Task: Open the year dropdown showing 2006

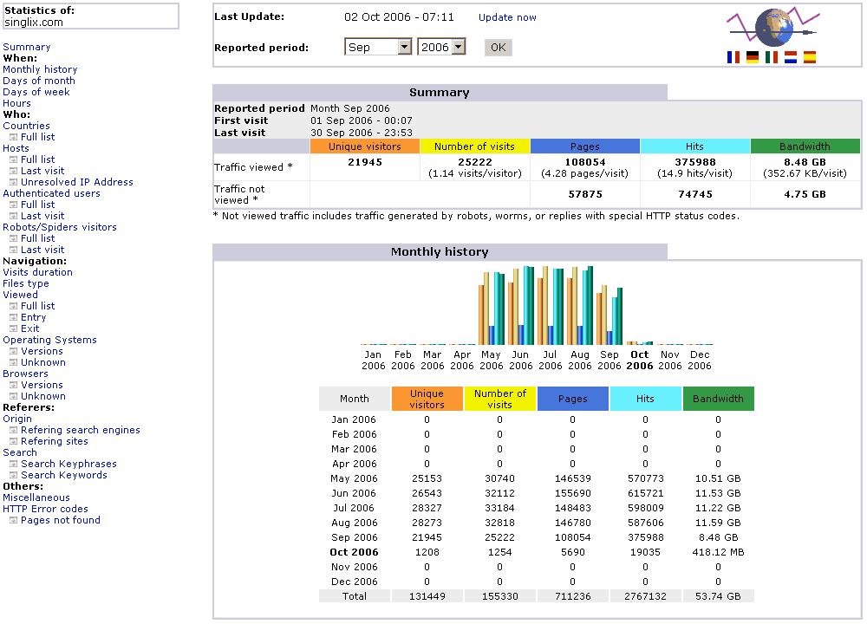Action: [x=441, y=48]
